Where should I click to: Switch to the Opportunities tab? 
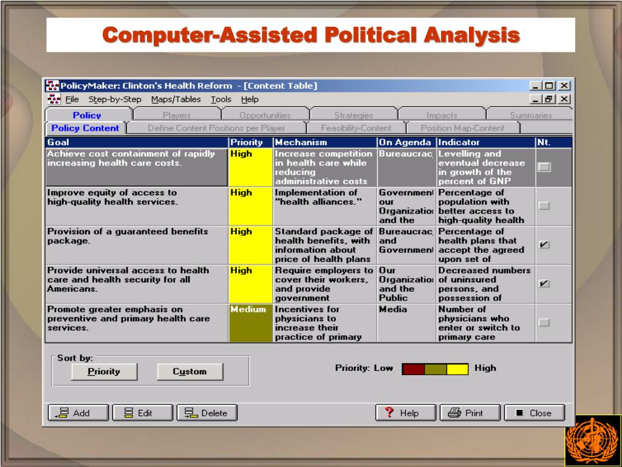(265, 115)
